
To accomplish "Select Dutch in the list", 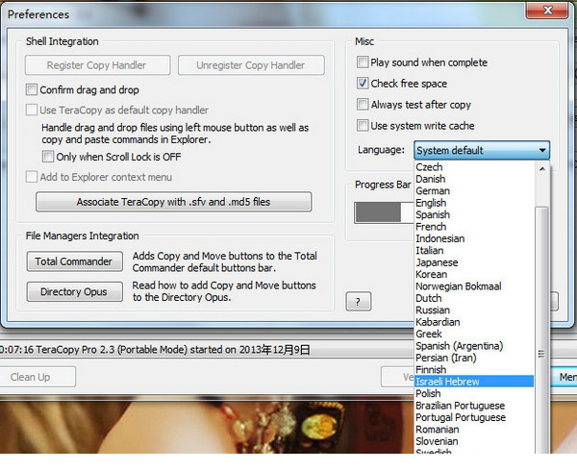I will [474, 298].
